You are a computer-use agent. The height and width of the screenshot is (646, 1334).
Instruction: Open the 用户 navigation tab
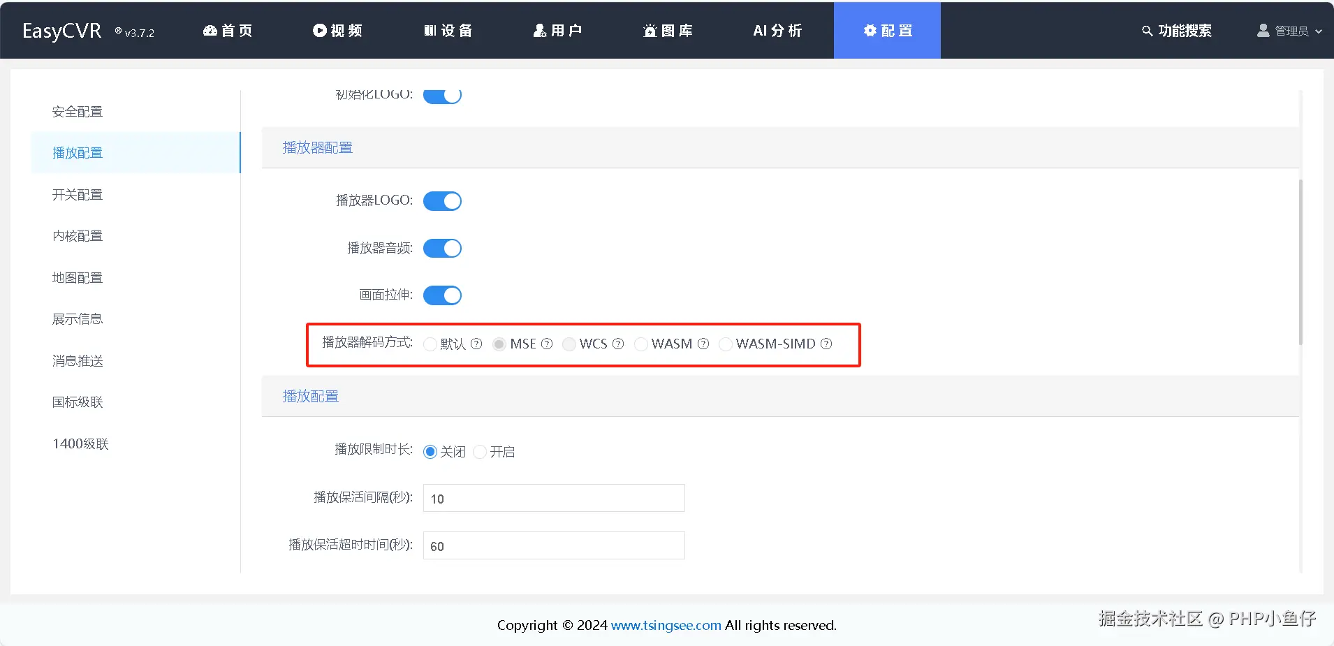click(x=557, y=31)
